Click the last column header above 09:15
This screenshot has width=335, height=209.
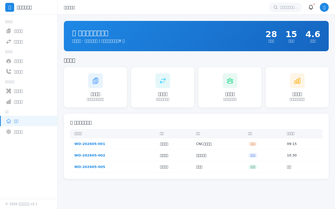303,133
